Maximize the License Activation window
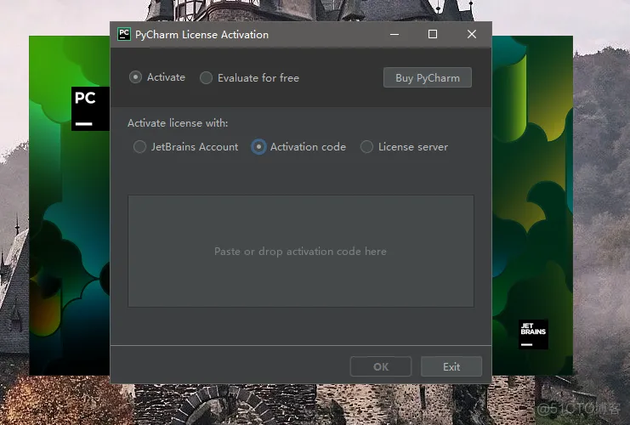 click(x=433, y=34)
